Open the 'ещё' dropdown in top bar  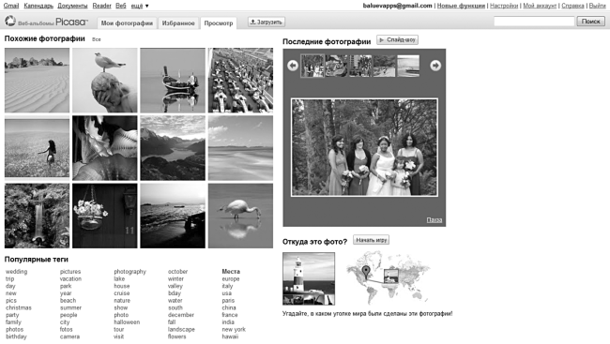(x=139, y=6)
